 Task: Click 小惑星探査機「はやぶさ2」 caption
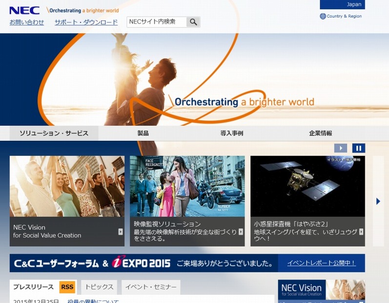pos(305,232)
